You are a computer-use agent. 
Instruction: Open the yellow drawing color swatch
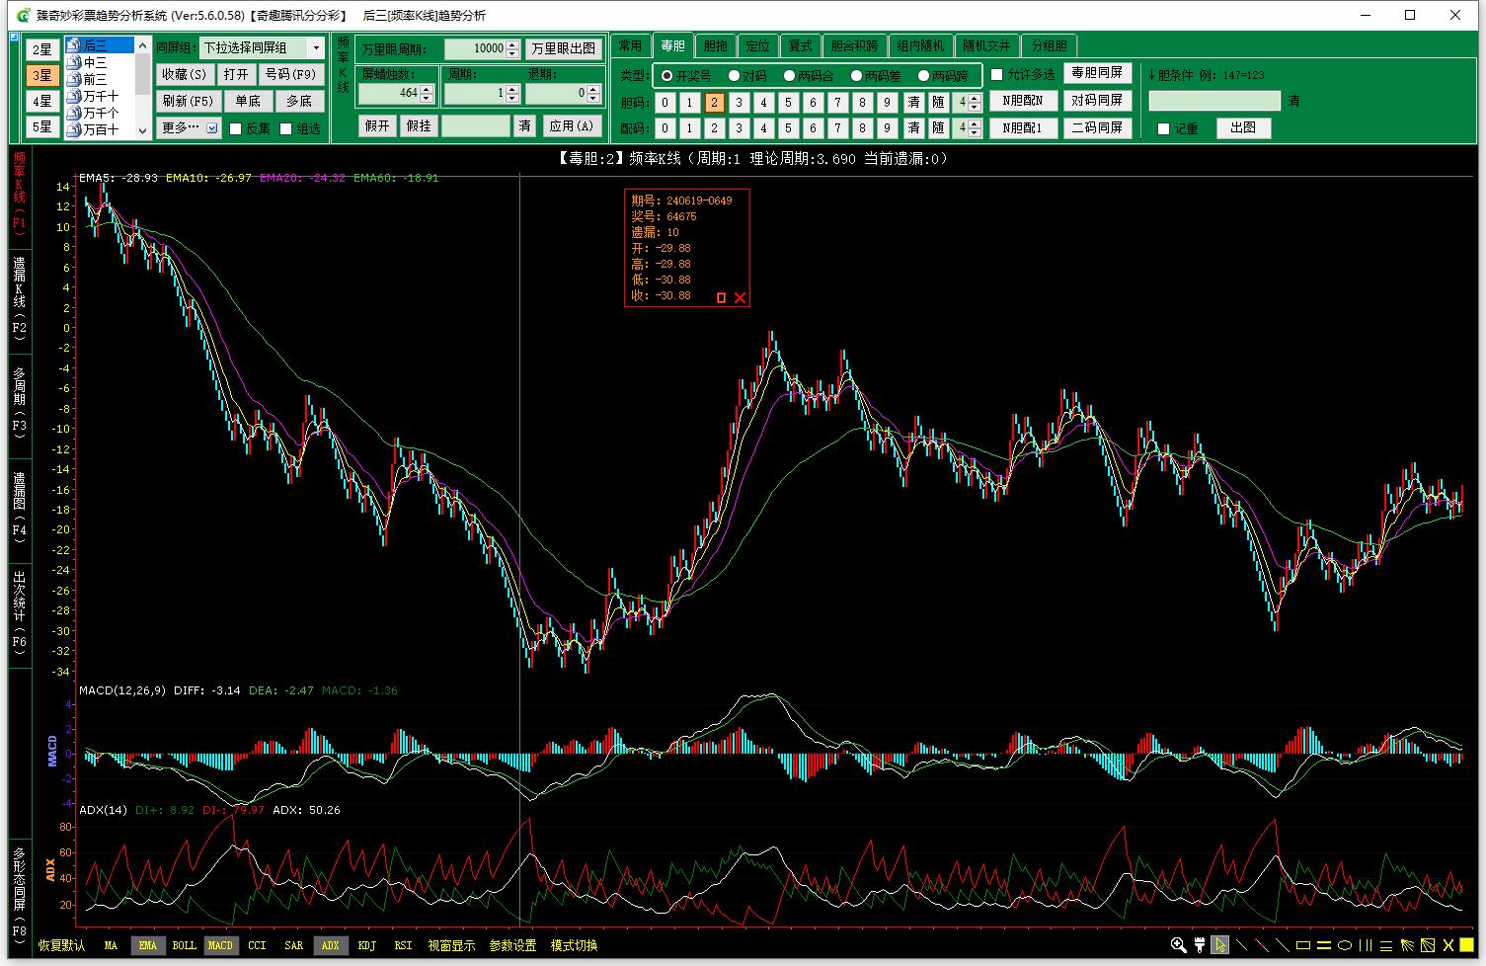tap(1468, 945)
